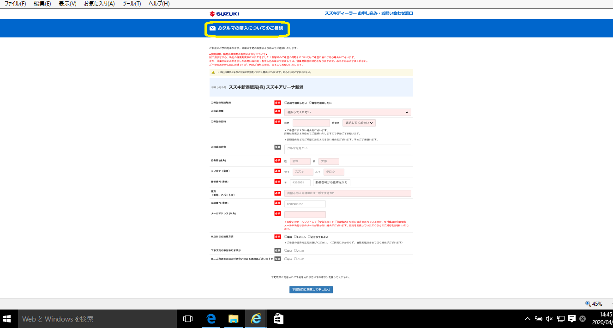The width and height of the screenshot is (613, 328).
Task: Click the header text お申し込み・お問い合わせ窓口
Action: click(385, 13)
